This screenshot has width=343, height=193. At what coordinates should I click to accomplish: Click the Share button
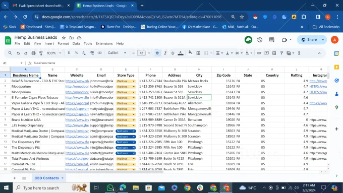click(x=309, y=40)
